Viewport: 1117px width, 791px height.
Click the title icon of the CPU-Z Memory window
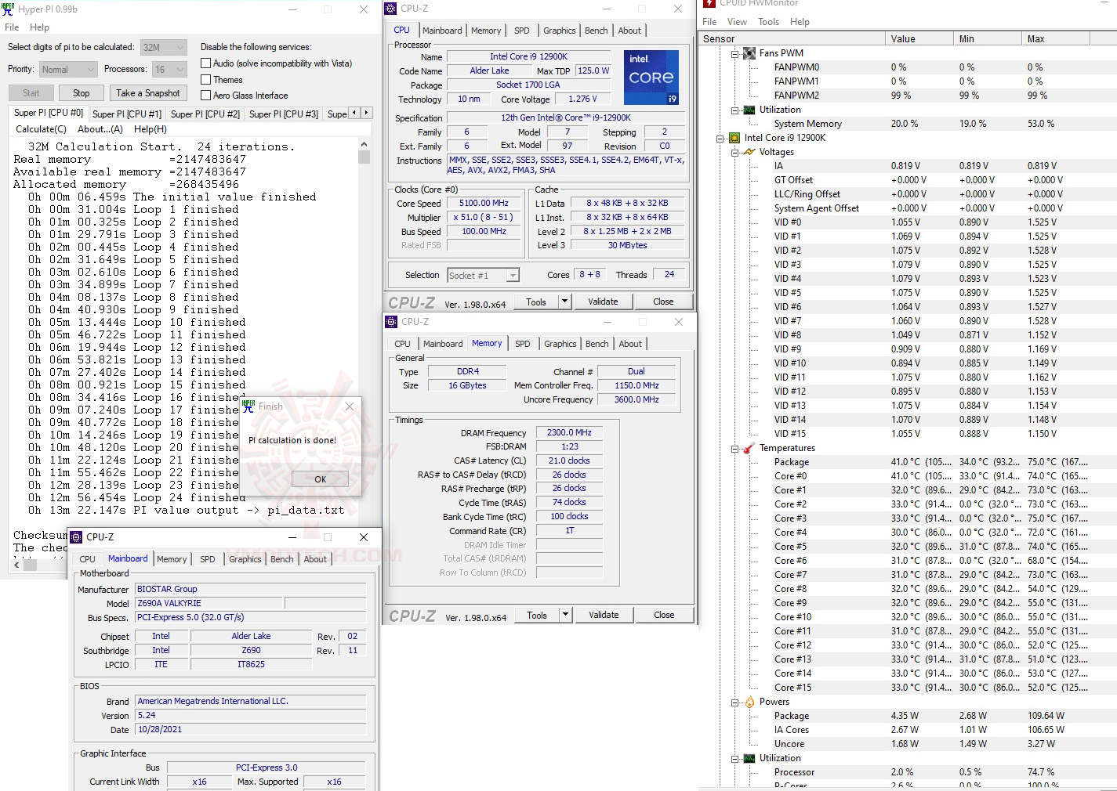click(391, 322)
